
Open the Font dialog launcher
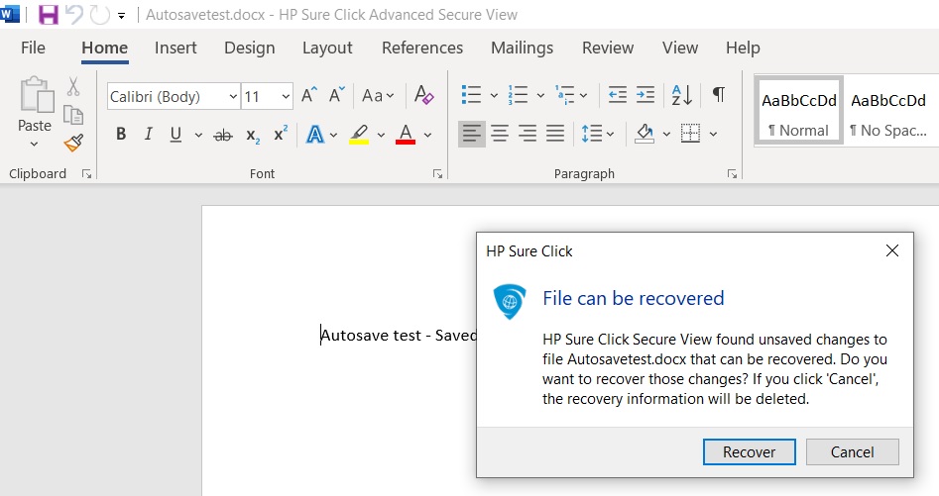437,174
